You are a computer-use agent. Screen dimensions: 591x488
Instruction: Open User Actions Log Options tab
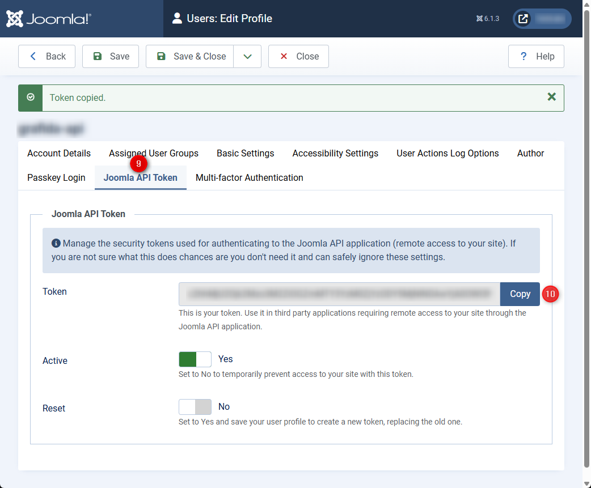coord(448,153)
